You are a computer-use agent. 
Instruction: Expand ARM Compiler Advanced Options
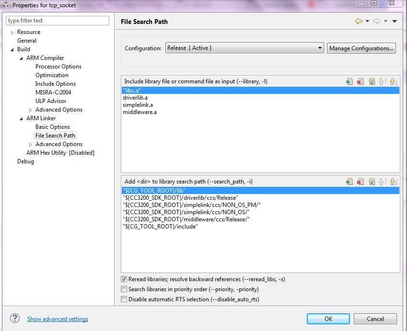click(30, 110)
